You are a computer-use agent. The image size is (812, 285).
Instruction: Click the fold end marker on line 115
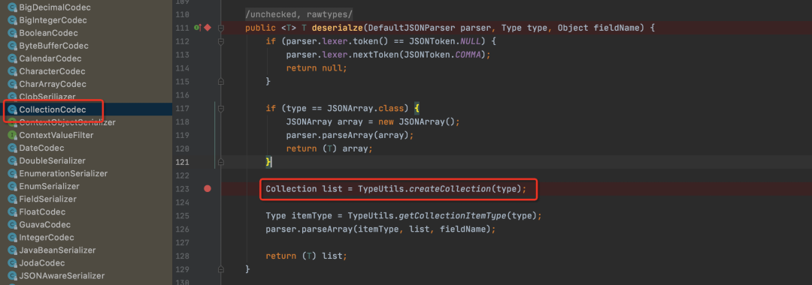221,82
